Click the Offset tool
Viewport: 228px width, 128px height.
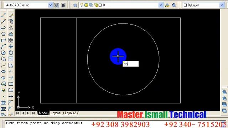(11, 34)
